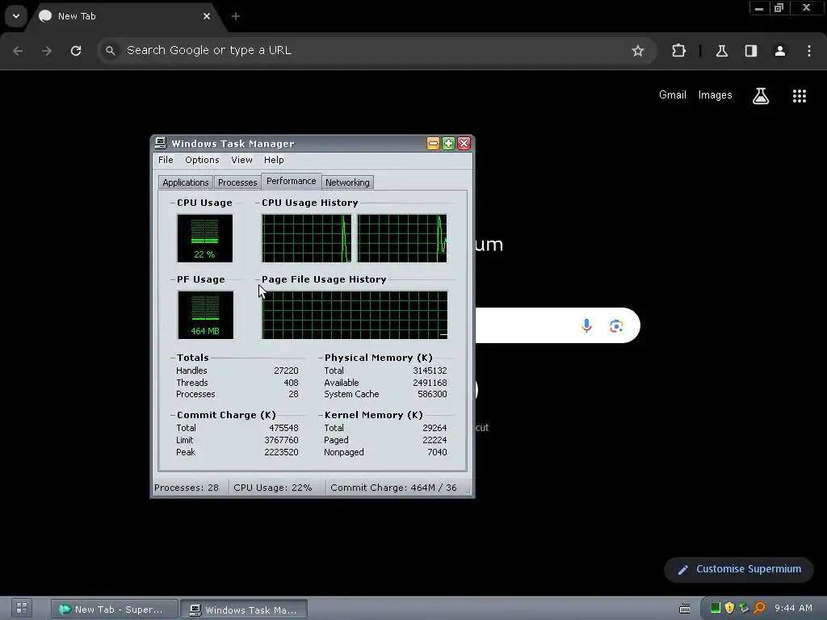Click the browser back arrow
The width and height of the screenshot is (827, 620).
pyautogui.click(x=18, y=51)
